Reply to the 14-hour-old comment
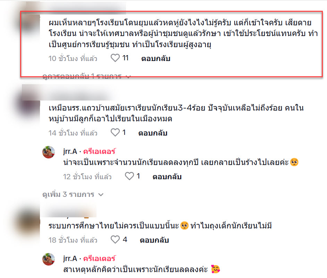Image resolution: width=327 pixels, height=278 pixels. click(x=153, y=133)
